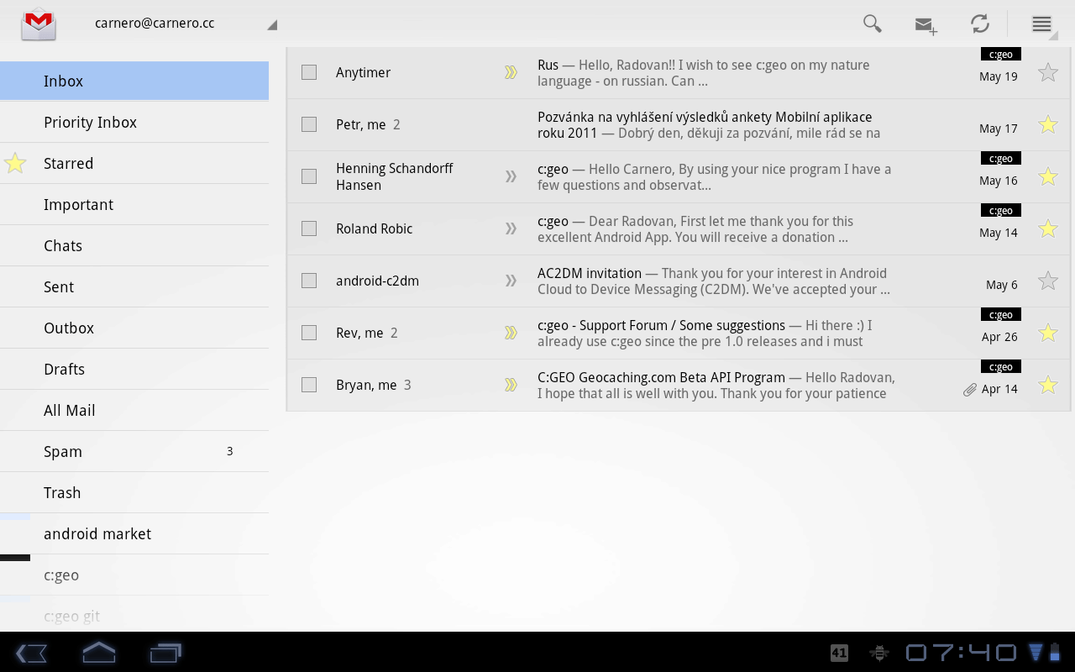The width and height of the screenshot is (1075, 672).
Task: Open the android market label
Action: 134,534
